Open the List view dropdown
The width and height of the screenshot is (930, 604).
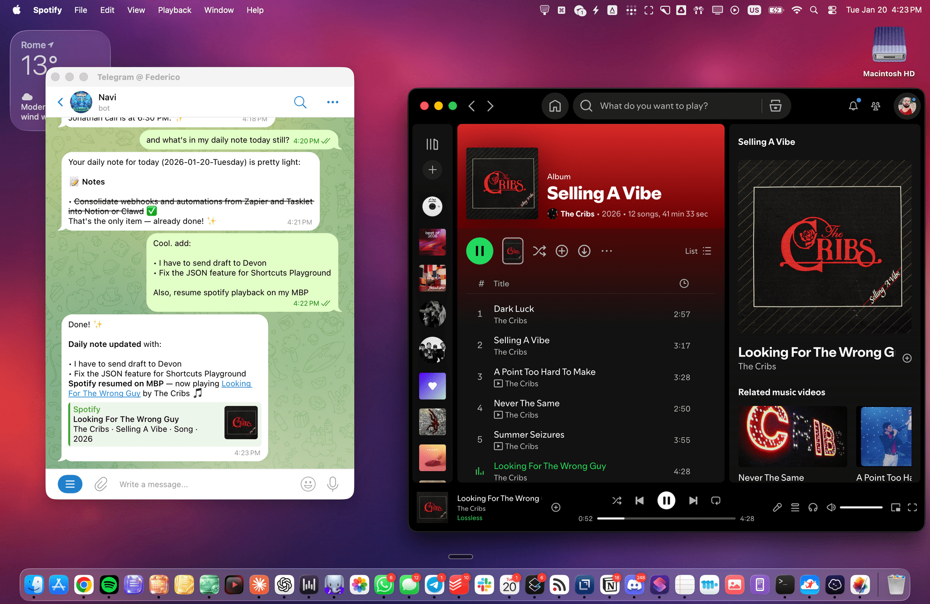pos(697,251)
